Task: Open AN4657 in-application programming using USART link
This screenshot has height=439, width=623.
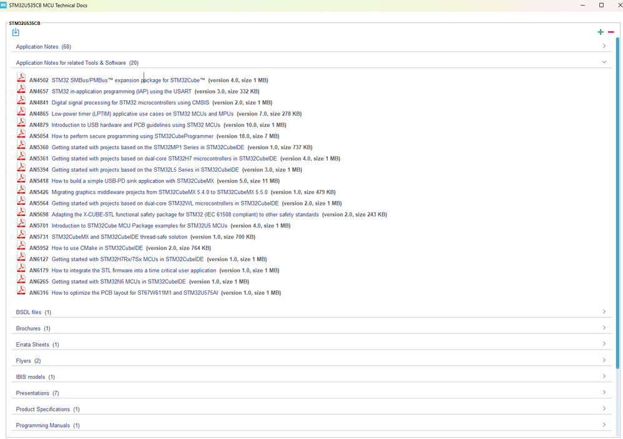Action: click(122, 91)
